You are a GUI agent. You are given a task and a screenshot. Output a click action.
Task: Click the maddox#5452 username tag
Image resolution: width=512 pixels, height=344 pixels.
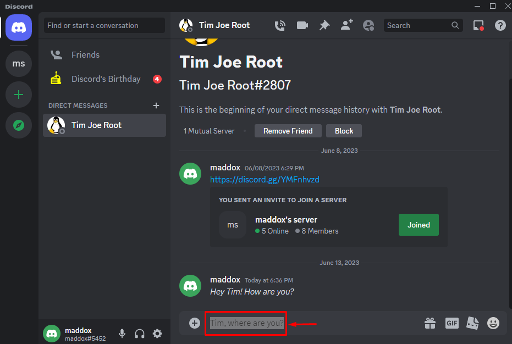pos(85,339)
